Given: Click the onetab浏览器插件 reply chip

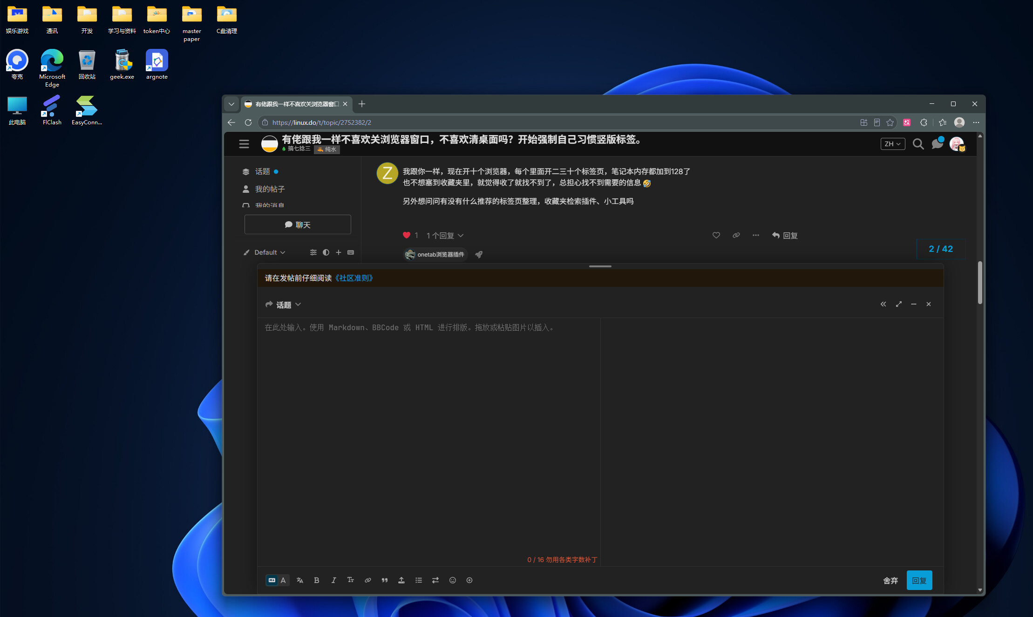Looking at the screenshot, I should pyautogui.click(x=436, y=254).
